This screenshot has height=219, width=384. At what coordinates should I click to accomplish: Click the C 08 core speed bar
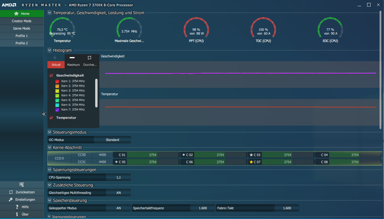click(355, 162)
